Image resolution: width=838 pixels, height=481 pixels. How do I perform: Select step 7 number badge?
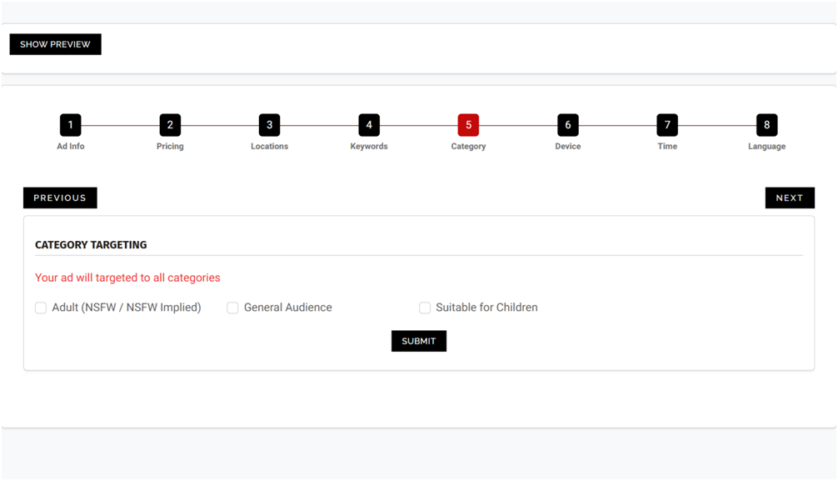click(x=667, y=125)
